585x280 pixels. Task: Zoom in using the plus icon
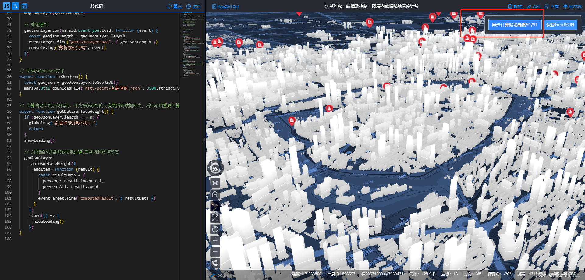point(215,240)
